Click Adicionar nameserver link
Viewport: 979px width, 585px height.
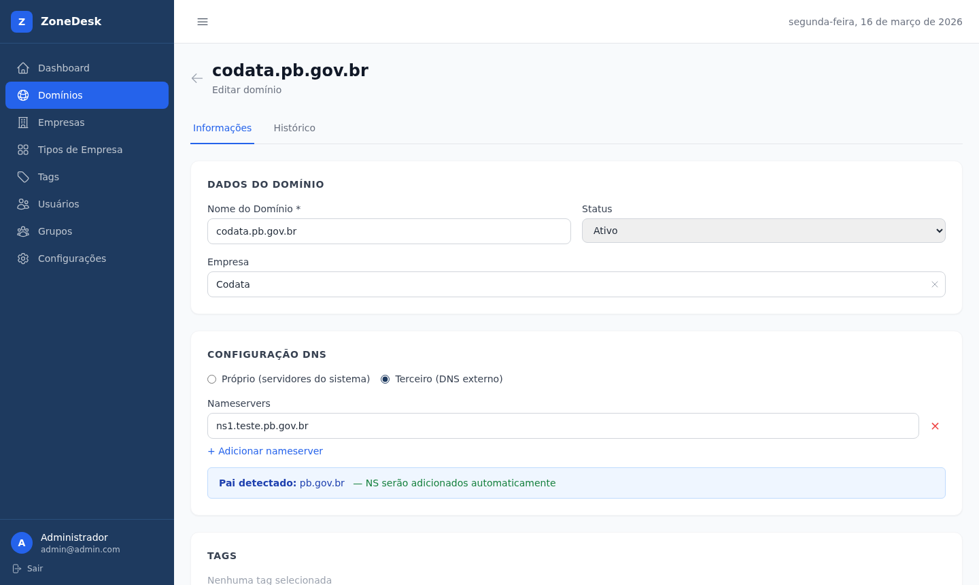point(265,451)
